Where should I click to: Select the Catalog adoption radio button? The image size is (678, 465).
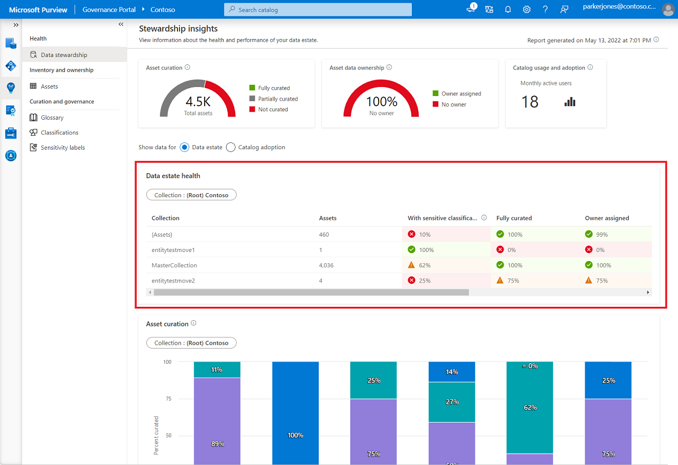(x=231, y=147)
